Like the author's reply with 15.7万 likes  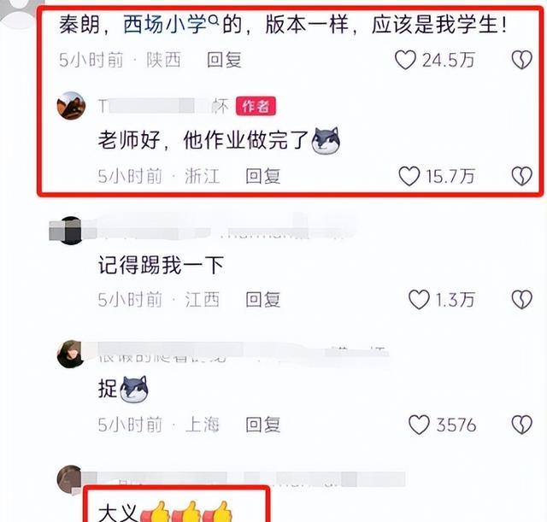pos(409,176)
